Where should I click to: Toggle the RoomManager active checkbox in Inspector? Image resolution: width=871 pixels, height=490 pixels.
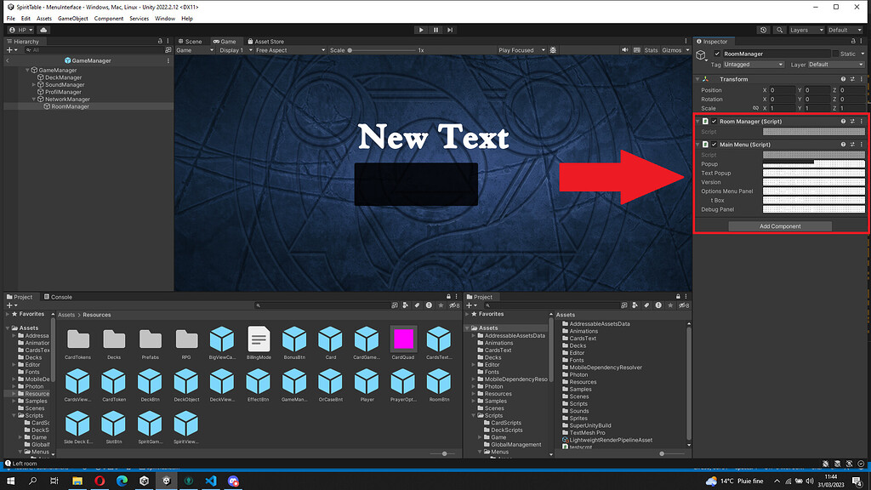[717, 54]
